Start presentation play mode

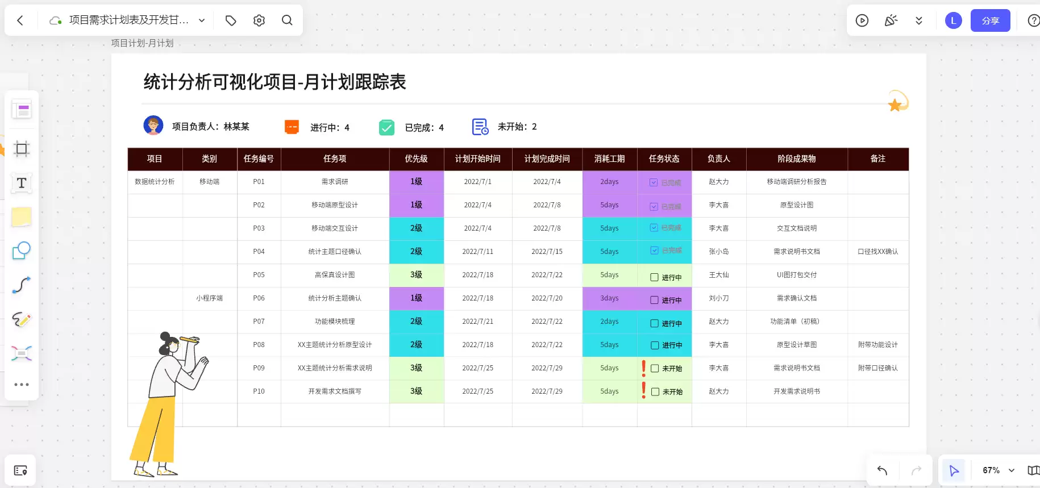(862, 21)
